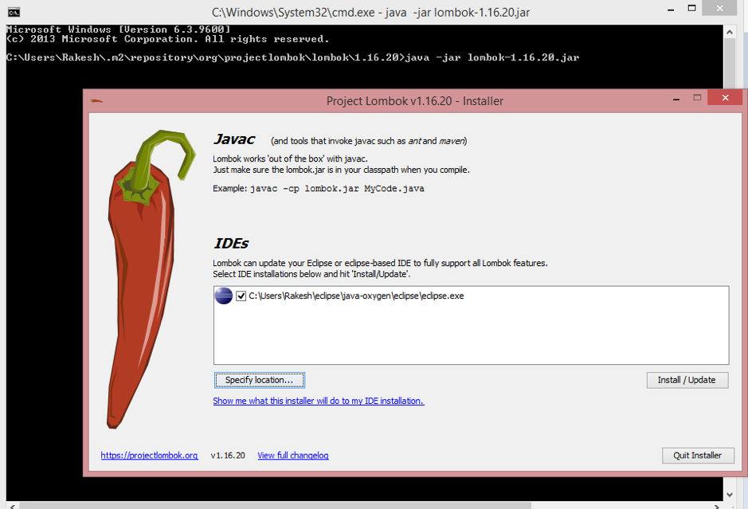
Task: Click the Install / Update button
Action: 687,380
